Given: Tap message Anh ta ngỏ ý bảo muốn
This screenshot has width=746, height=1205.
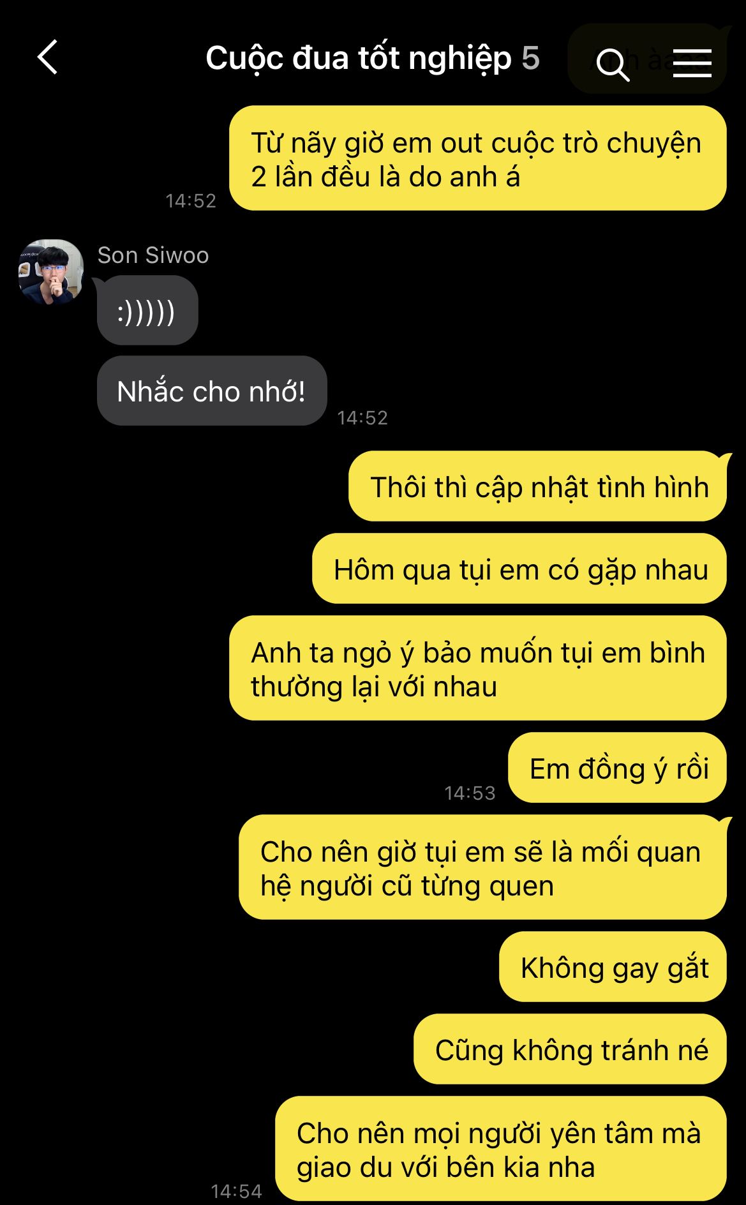Looking at the screenshot, I should click(477, 668).
